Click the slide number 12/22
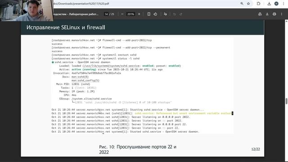 click(256, 149)
